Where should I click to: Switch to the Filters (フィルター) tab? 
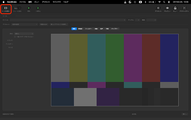coord(88,29)
